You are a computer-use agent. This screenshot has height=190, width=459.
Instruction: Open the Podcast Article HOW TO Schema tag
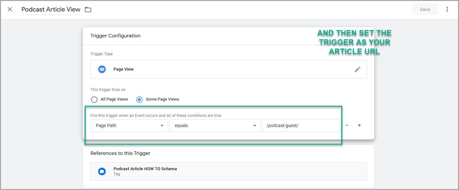pyautogui.click(x=145, y=169)
